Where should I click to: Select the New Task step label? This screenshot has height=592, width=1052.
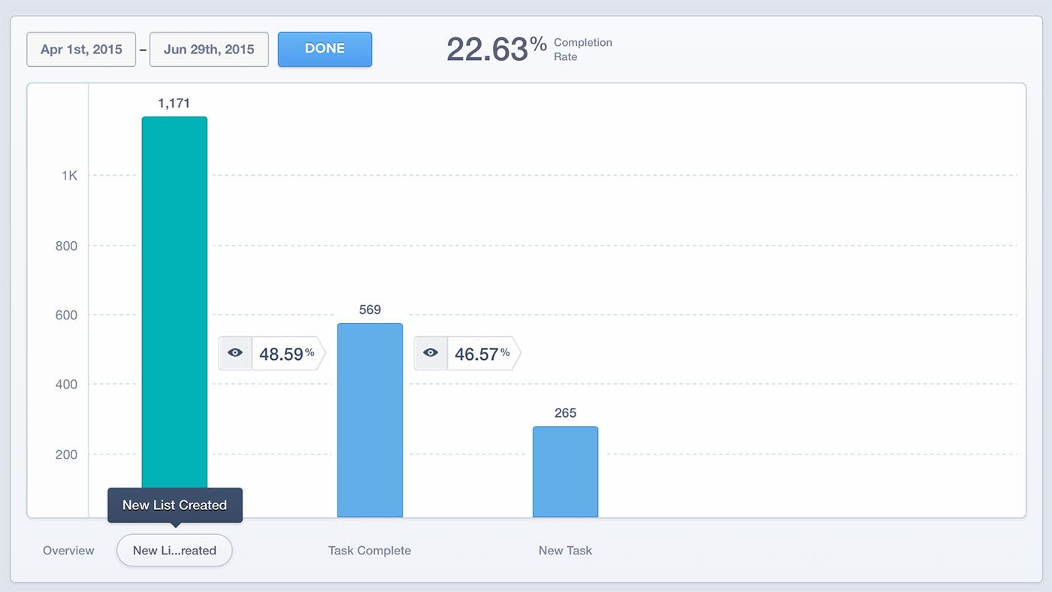point(565,551)
